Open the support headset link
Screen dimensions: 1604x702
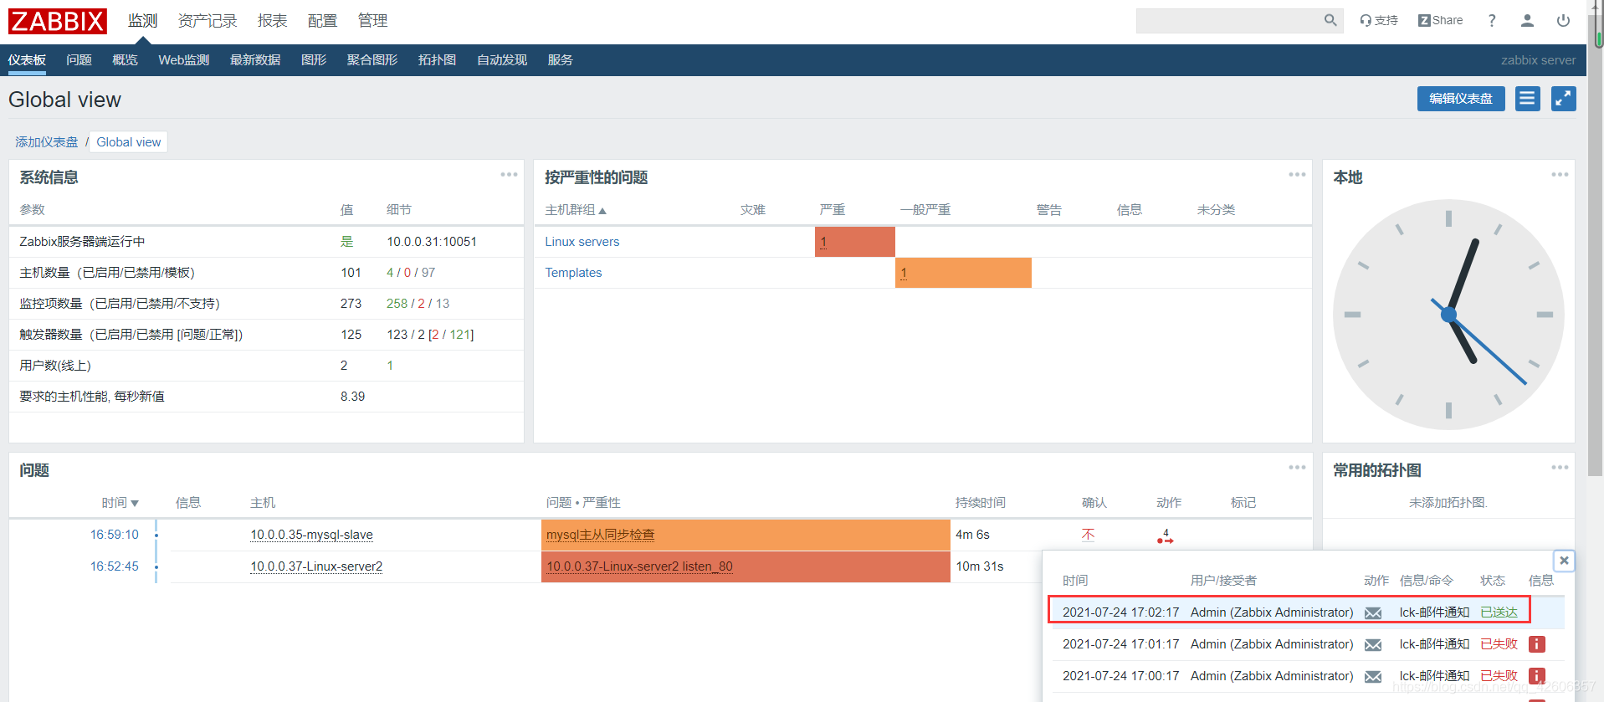1379,20
